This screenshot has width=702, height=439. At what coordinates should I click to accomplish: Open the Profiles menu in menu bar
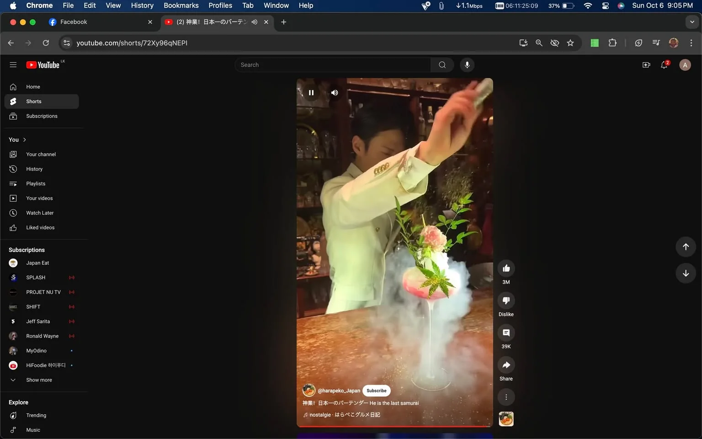tap(220, 5)
